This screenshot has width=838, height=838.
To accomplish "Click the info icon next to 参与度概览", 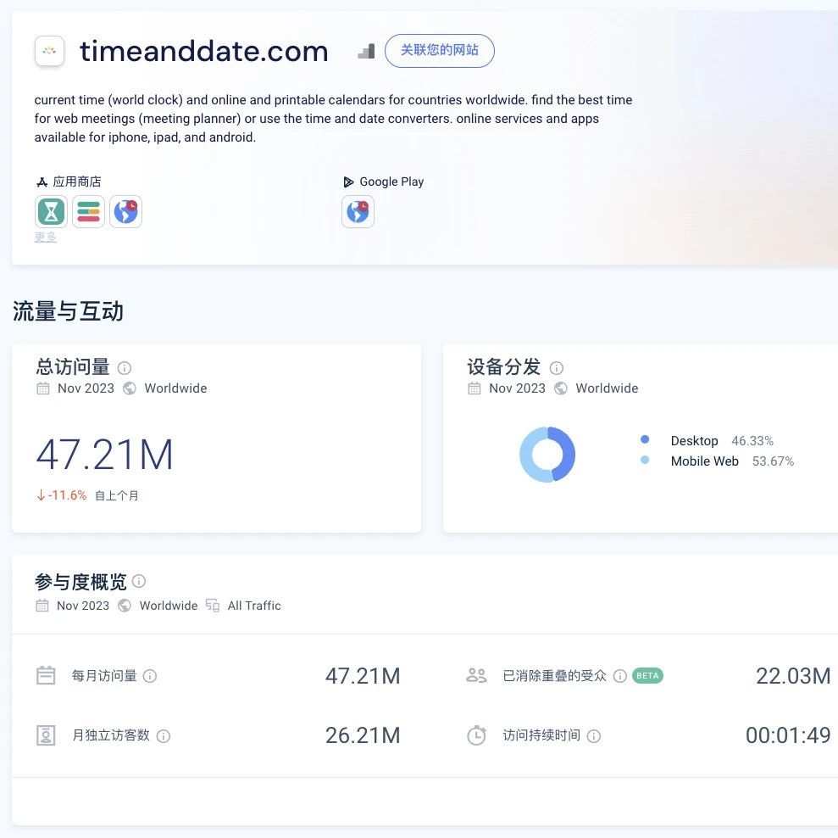I will [x=139, y=581].
